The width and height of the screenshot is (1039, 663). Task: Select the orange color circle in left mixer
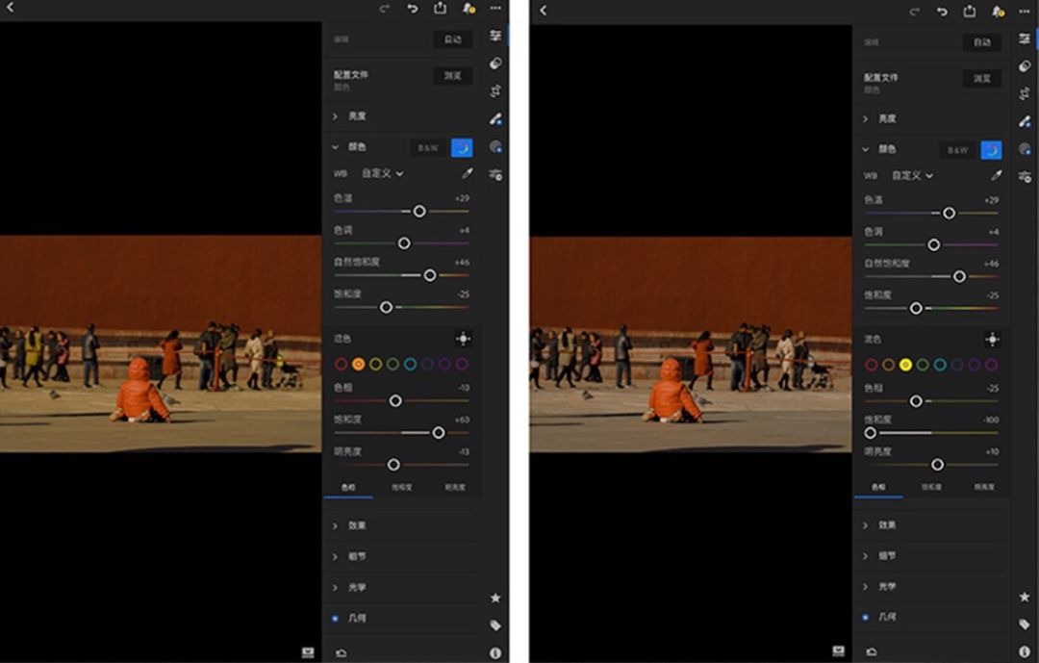(x=358, y=364)
